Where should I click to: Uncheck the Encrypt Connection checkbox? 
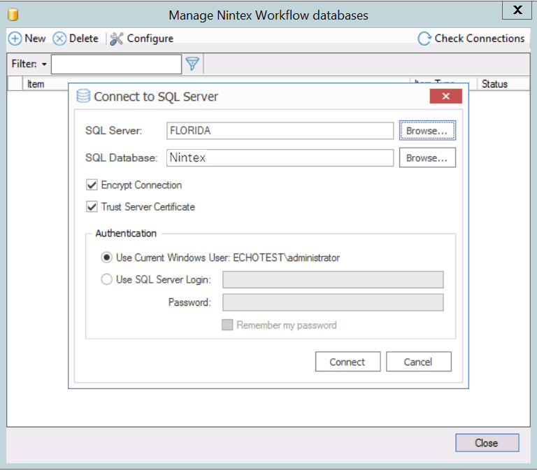pos(91,185)
